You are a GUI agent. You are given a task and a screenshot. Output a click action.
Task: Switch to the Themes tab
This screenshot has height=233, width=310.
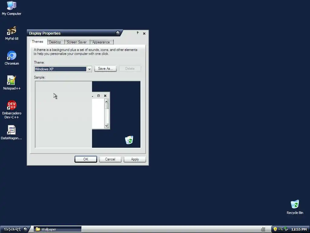point(38,42)
